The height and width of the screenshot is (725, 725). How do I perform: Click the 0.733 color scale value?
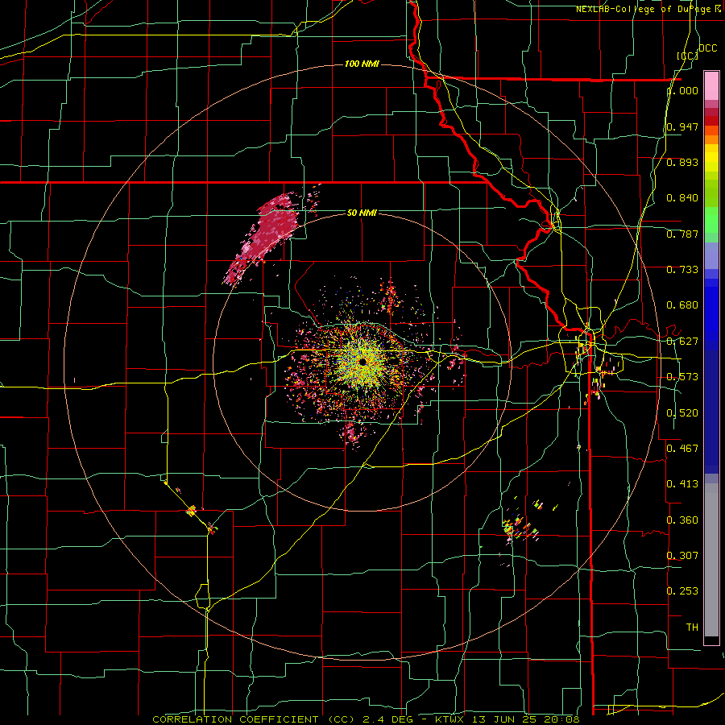(x=682, y=270)
